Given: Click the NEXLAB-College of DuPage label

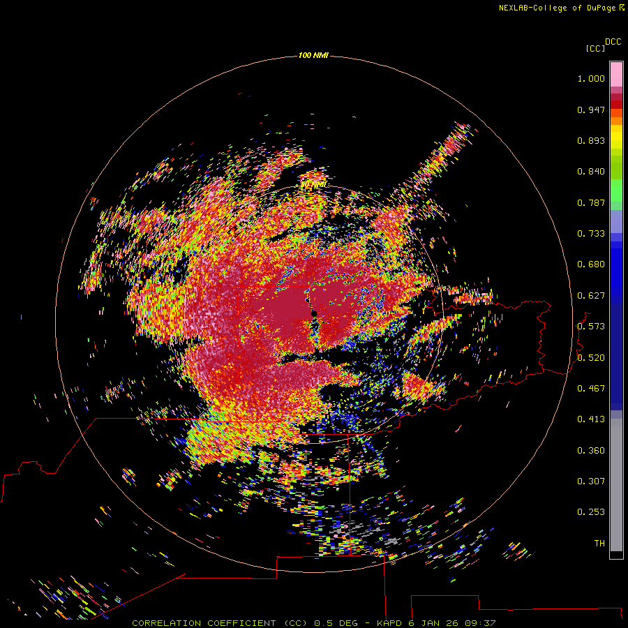Looking at the screenshot, I should coord(561,8).
